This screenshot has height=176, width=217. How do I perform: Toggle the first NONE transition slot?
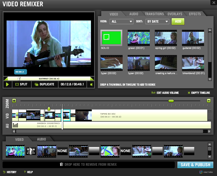[x=62, y=151]
